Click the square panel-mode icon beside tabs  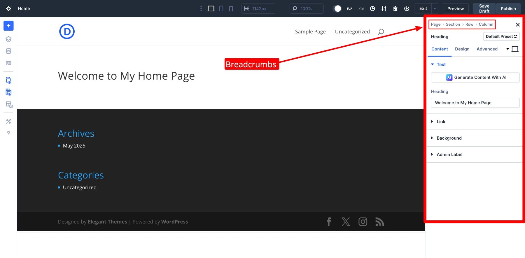pyautogui.click(x=515, y=49)
